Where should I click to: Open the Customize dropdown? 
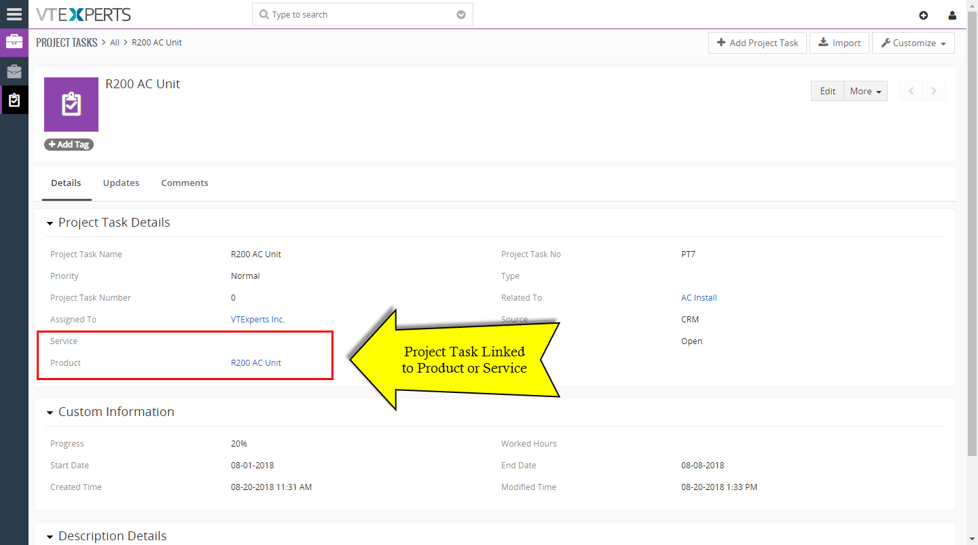pyautogui.click(x=913, y=43)
